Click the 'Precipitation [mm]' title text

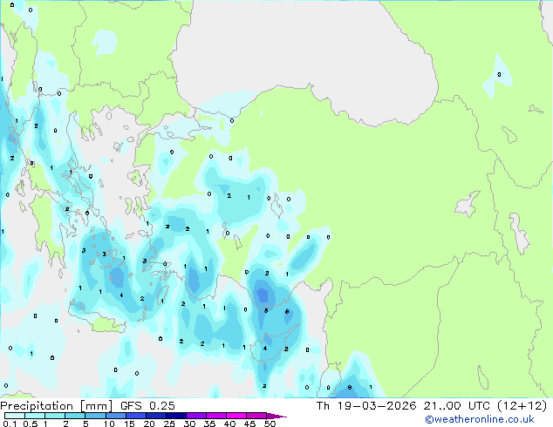click(57, 406)
